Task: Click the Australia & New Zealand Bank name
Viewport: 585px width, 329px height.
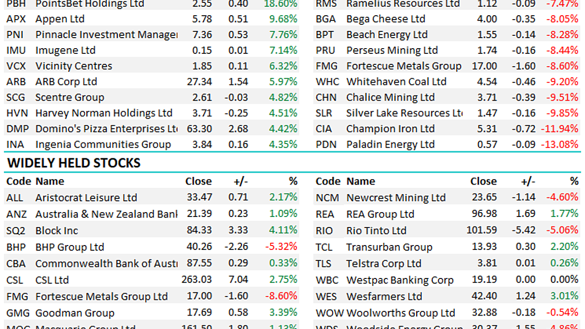Action: point(106,215)
